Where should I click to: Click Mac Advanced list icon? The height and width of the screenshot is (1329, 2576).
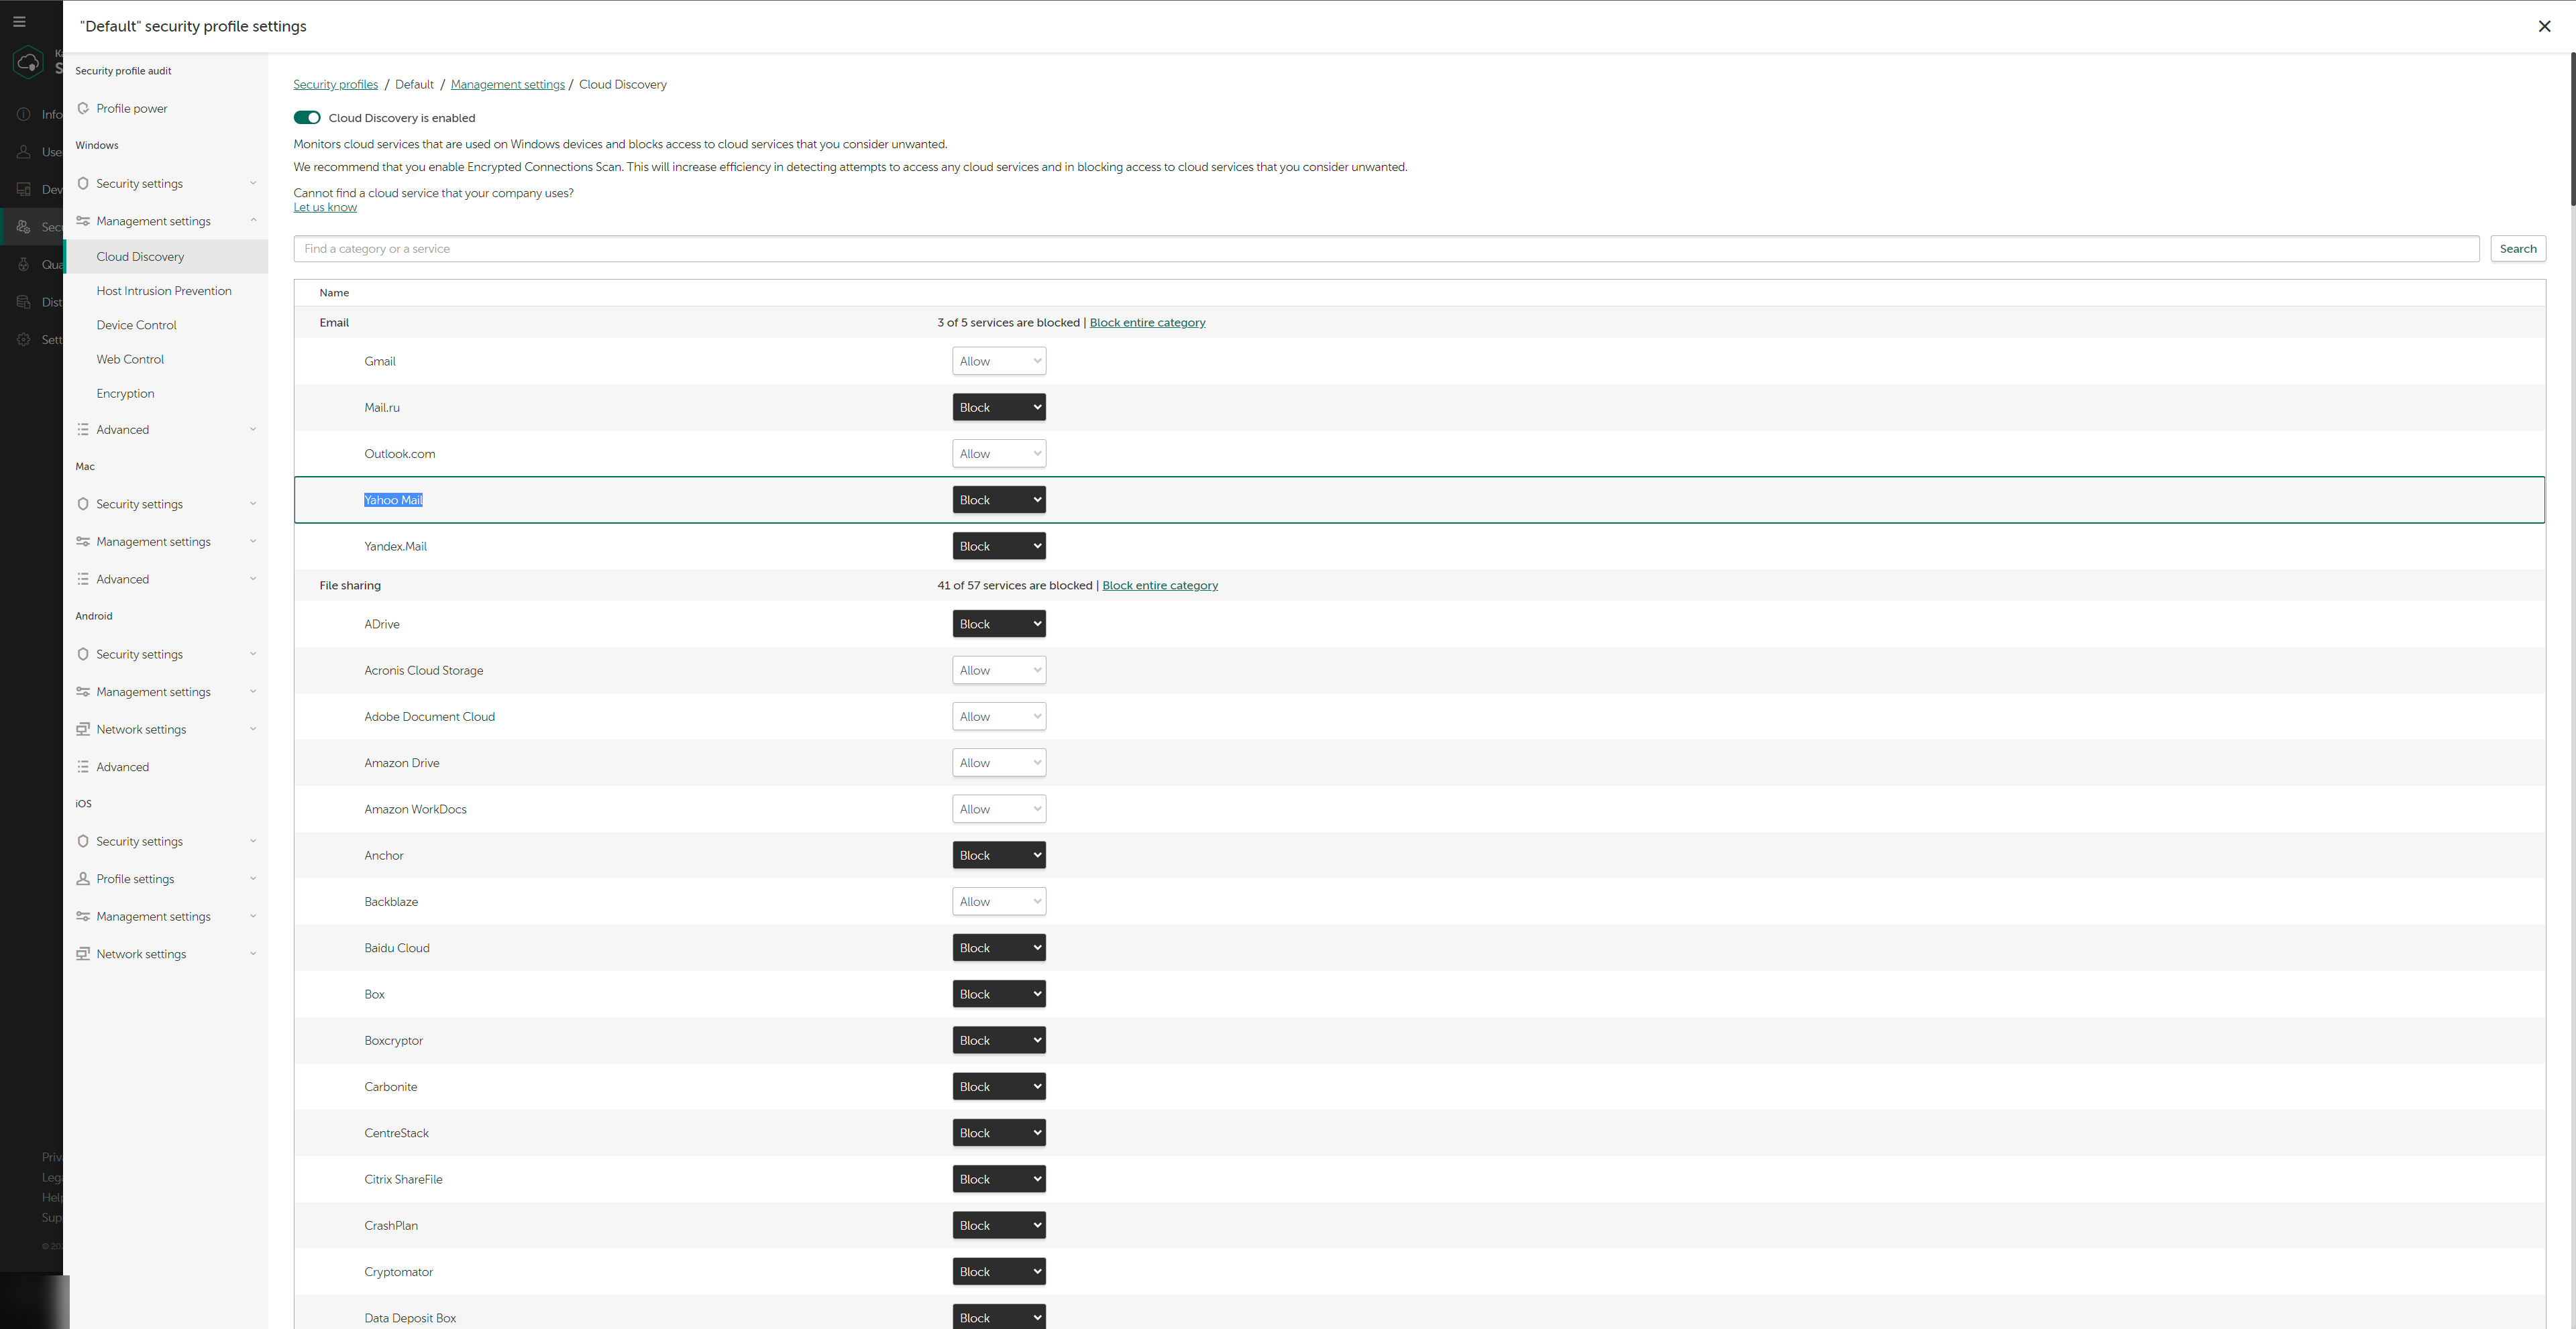click(x=83, y=579)
